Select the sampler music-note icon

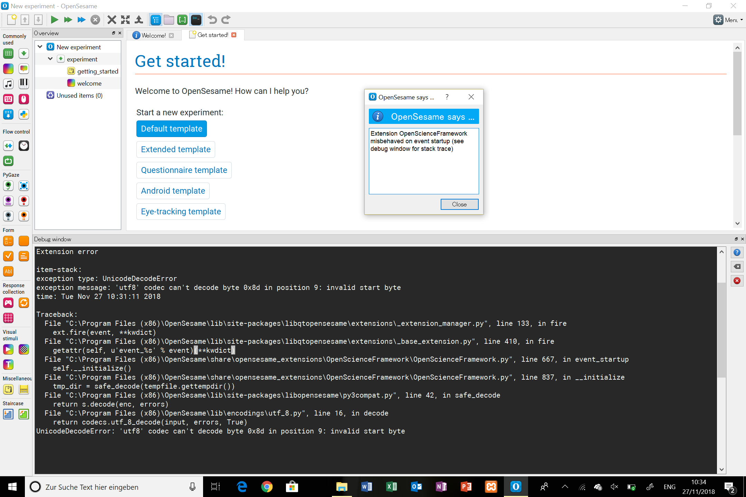(8, 84)
